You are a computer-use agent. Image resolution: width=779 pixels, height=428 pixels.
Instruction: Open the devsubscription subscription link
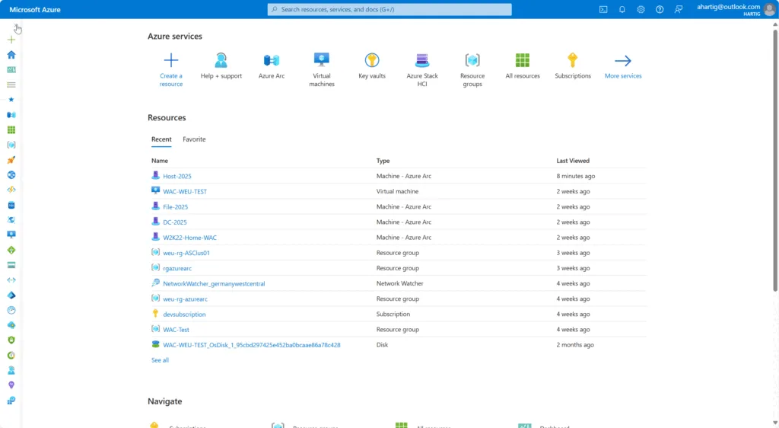pos(184,315)
